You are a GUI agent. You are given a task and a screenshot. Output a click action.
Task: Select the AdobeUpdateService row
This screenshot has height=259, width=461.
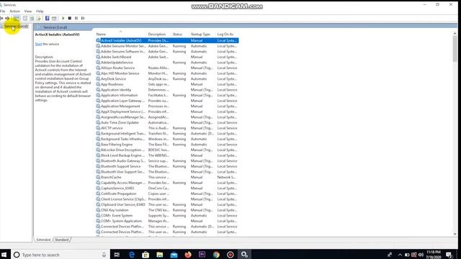(x=167, y=63)
